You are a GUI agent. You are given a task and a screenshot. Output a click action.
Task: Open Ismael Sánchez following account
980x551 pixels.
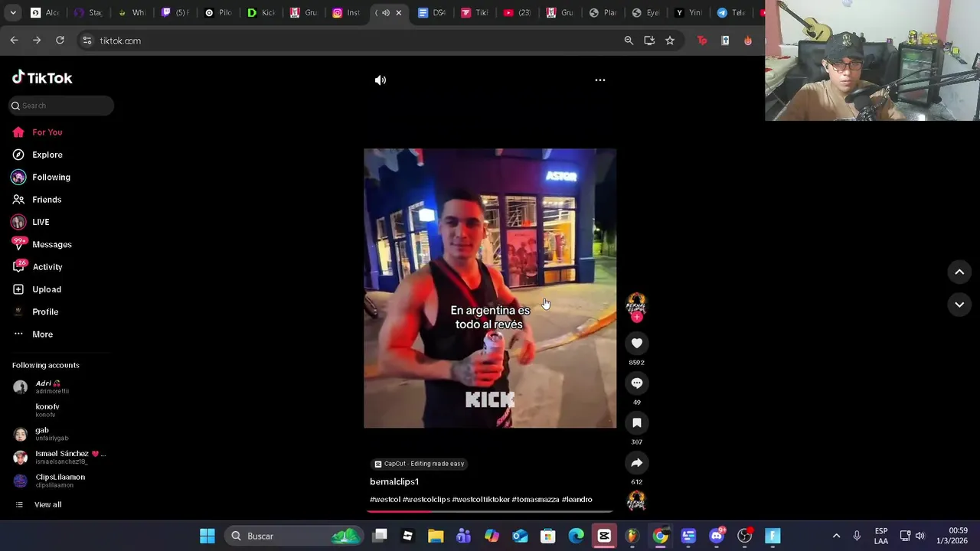(60, 458)
